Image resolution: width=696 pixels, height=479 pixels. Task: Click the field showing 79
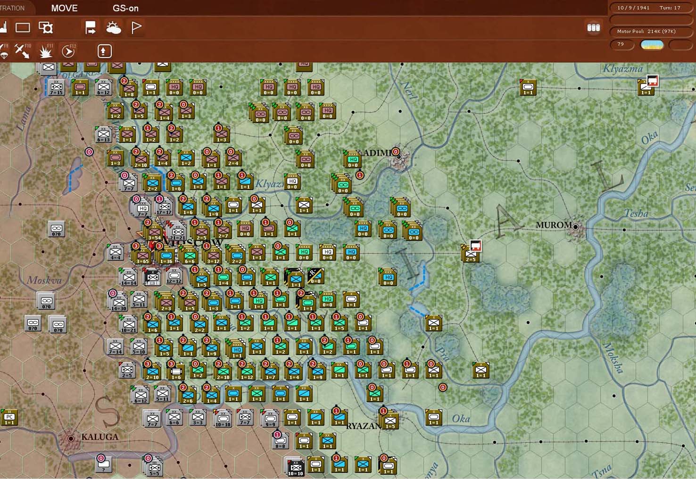[622, 44]
